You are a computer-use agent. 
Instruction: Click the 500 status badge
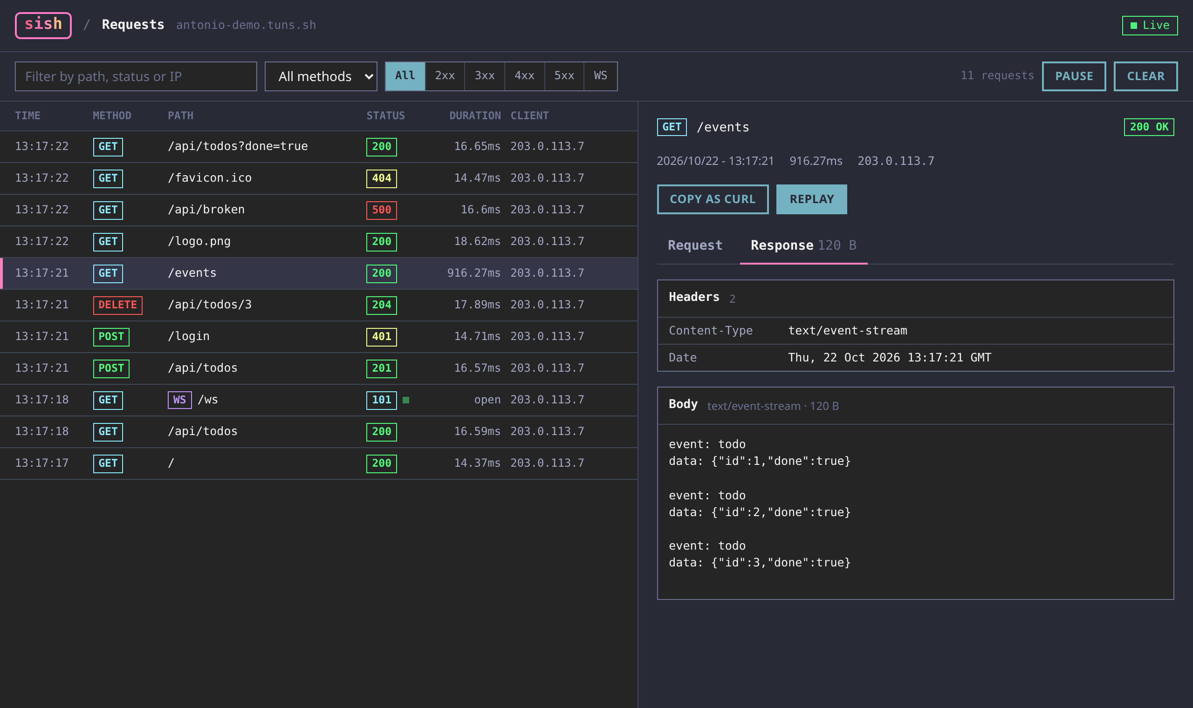click(x=382, y=210)
